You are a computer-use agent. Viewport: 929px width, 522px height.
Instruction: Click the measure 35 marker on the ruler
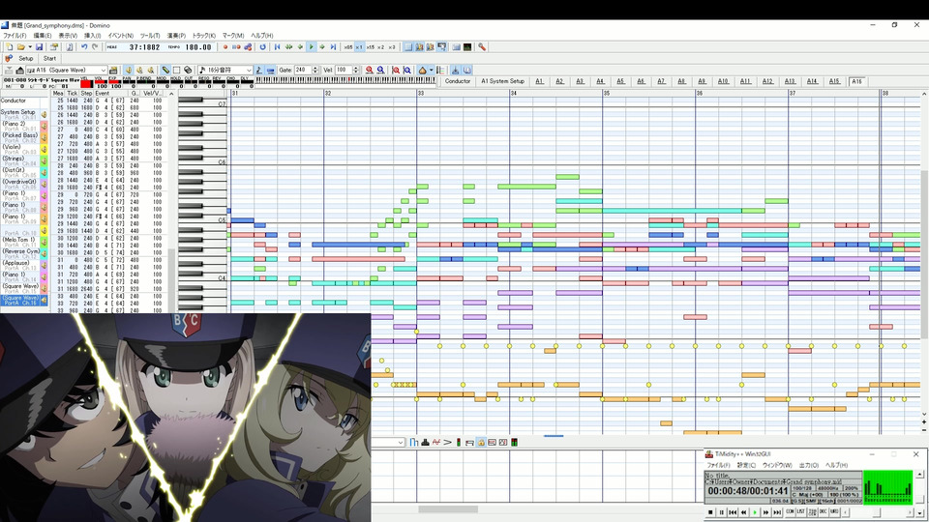[607, 94]
